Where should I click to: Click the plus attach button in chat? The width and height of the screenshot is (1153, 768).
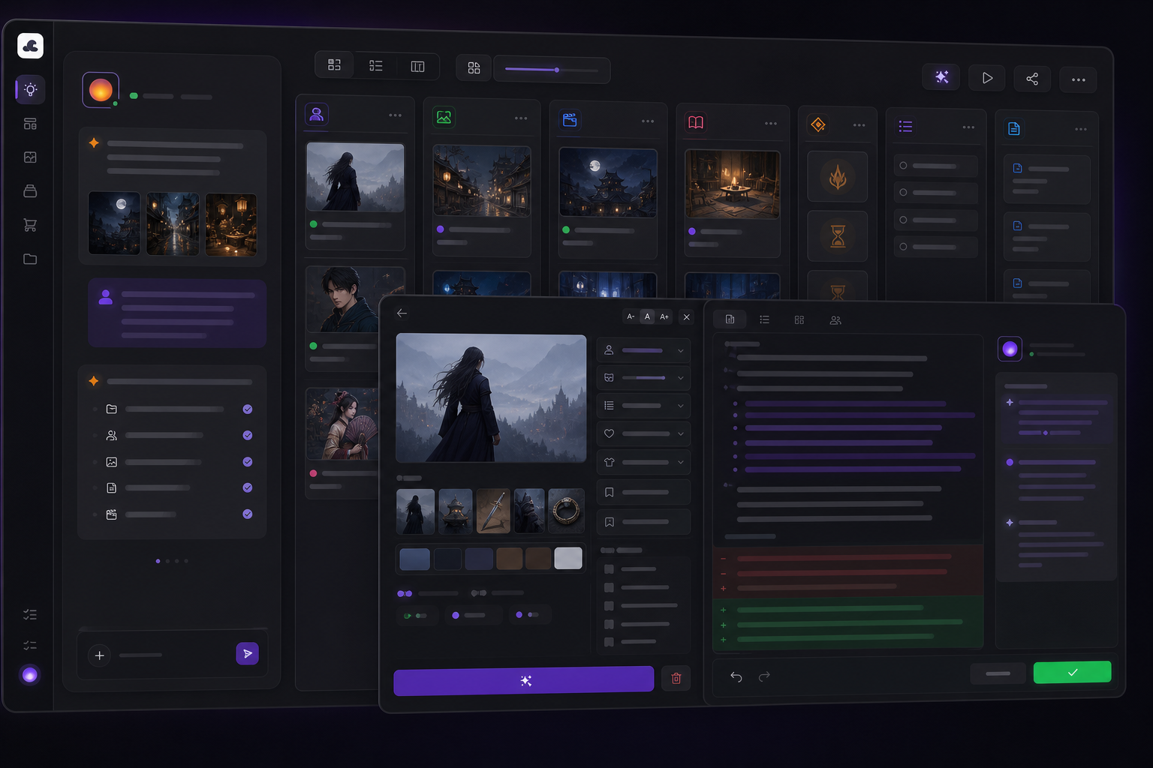[x=99, y=655]
